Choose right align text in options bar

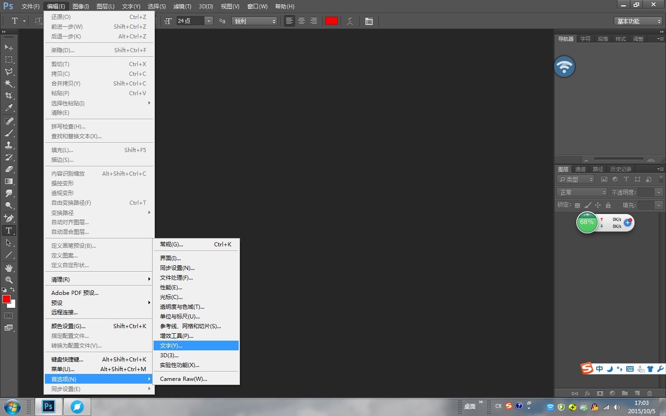tap(314, 21)
